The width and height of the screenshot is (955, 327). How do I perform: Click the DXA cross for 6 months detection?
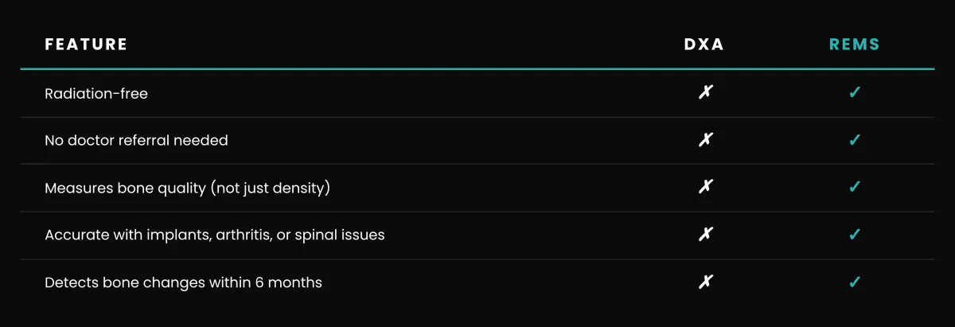click(x=704, y=282)
